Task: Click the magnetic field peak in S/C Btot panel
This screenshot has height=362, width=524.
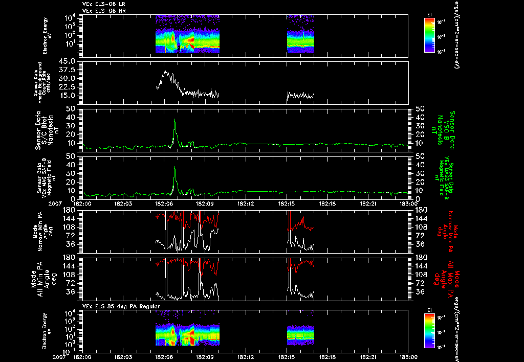Action: click(x=174, y=120)
